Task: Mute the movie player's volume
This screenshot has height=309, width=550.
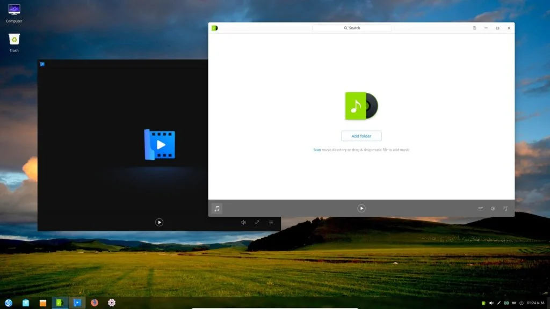Action: pyautogui.click(x=243, y=222)
